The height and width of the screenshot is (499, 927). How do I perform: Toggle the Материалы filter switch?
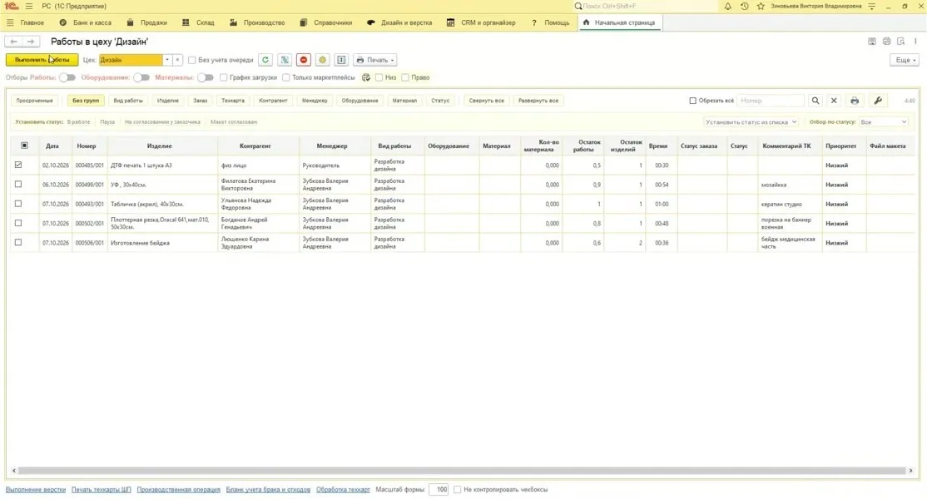tap(206, 77)
